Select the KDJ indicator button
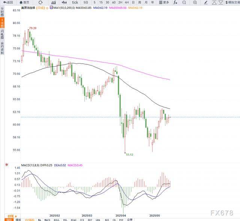Image resolution: width=240 pixels, height=221 pixels. coord(90,219)
